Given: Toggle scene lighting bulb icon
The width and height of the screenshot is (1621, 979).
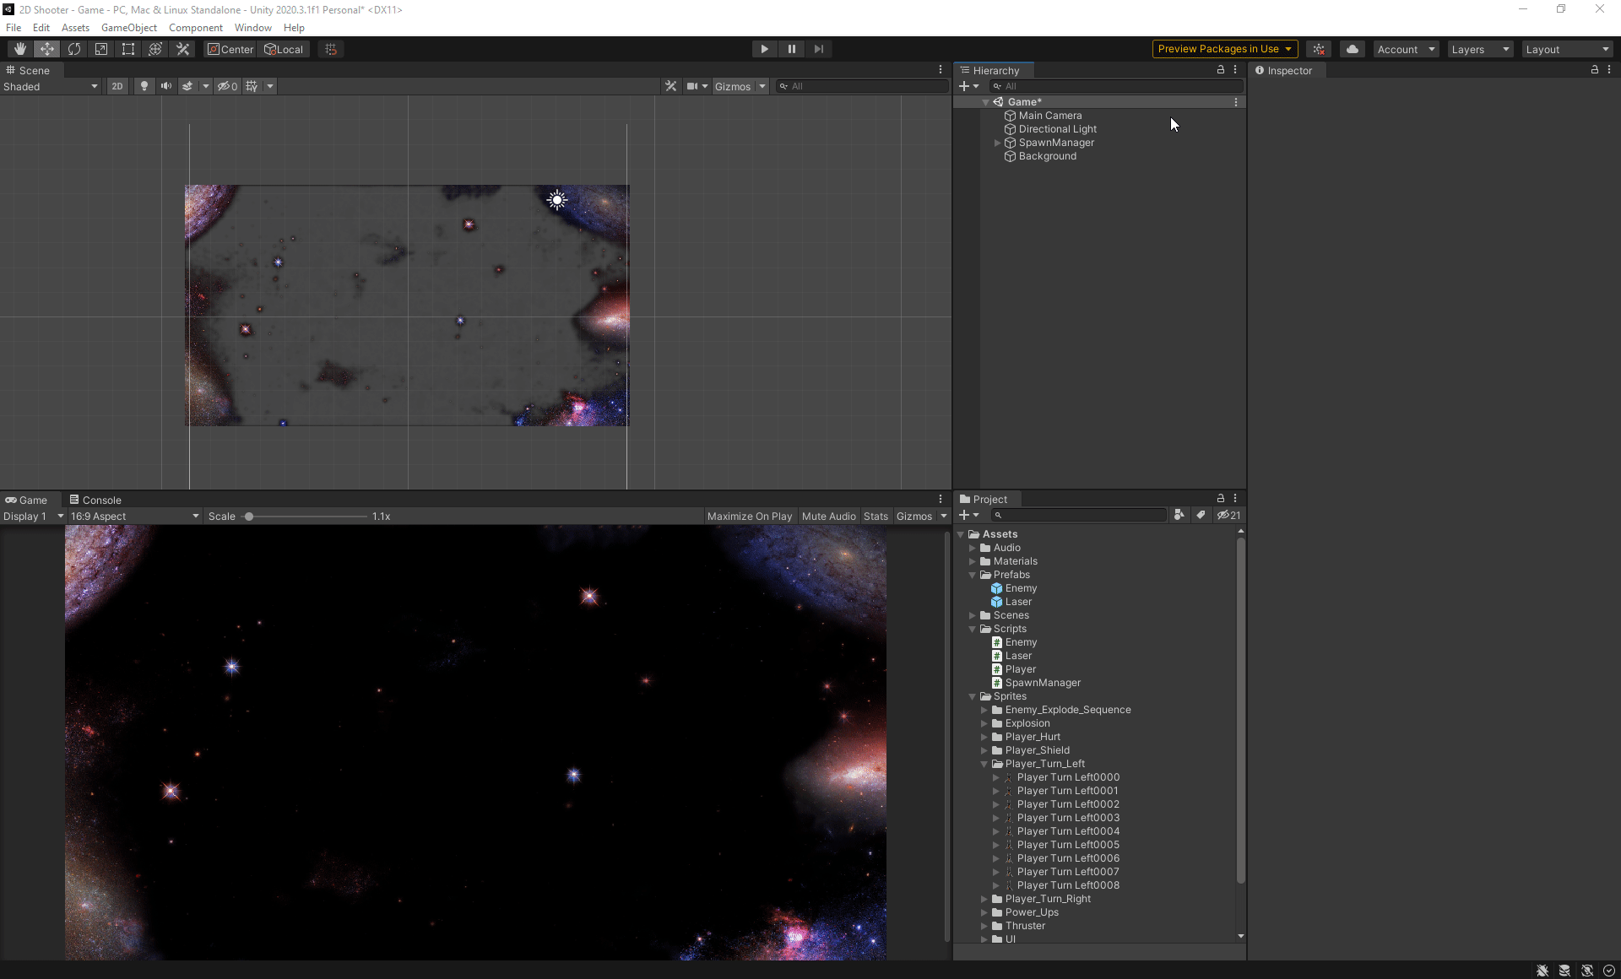Looking at the screenshot, I should (144, 86).
